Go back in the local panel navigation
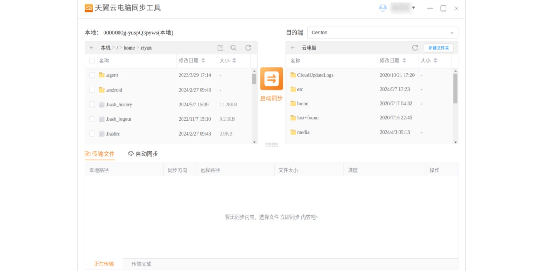Image resolution: width=543 pixels, height=271 pixels. click(x=92, y=48)
